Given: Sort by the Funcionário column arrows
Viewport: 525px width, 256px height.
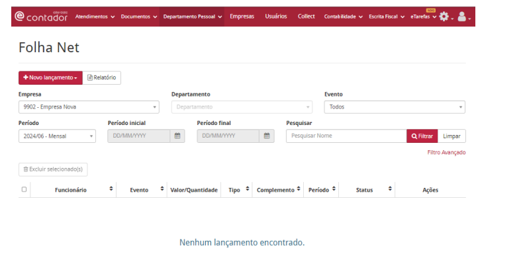Looking at the screenshot, I should 111,189.
